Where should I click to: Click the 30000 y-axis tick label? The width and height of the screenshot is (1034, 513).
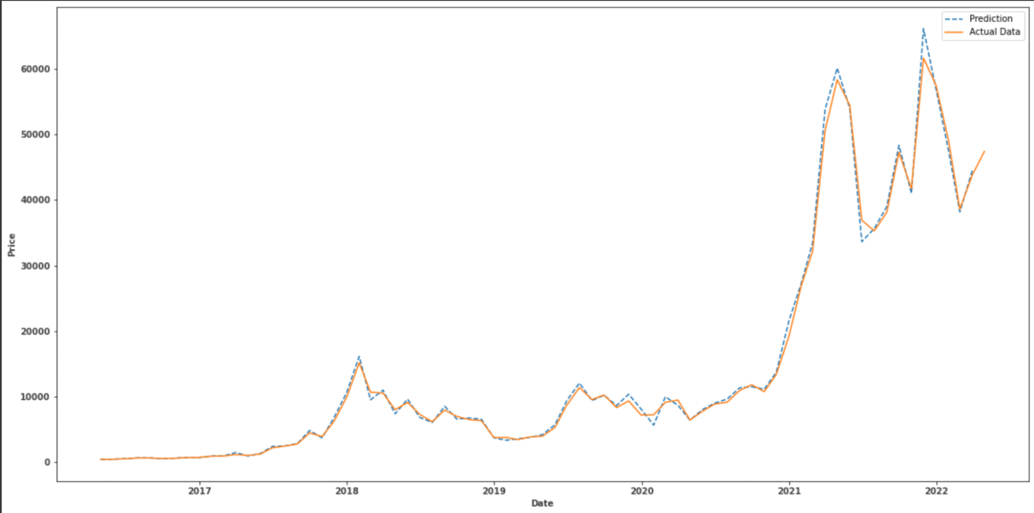[x=35, y=266]
